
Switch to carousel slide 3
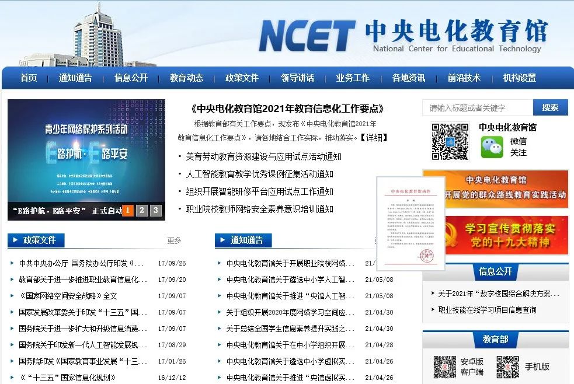tap(155, 210)
